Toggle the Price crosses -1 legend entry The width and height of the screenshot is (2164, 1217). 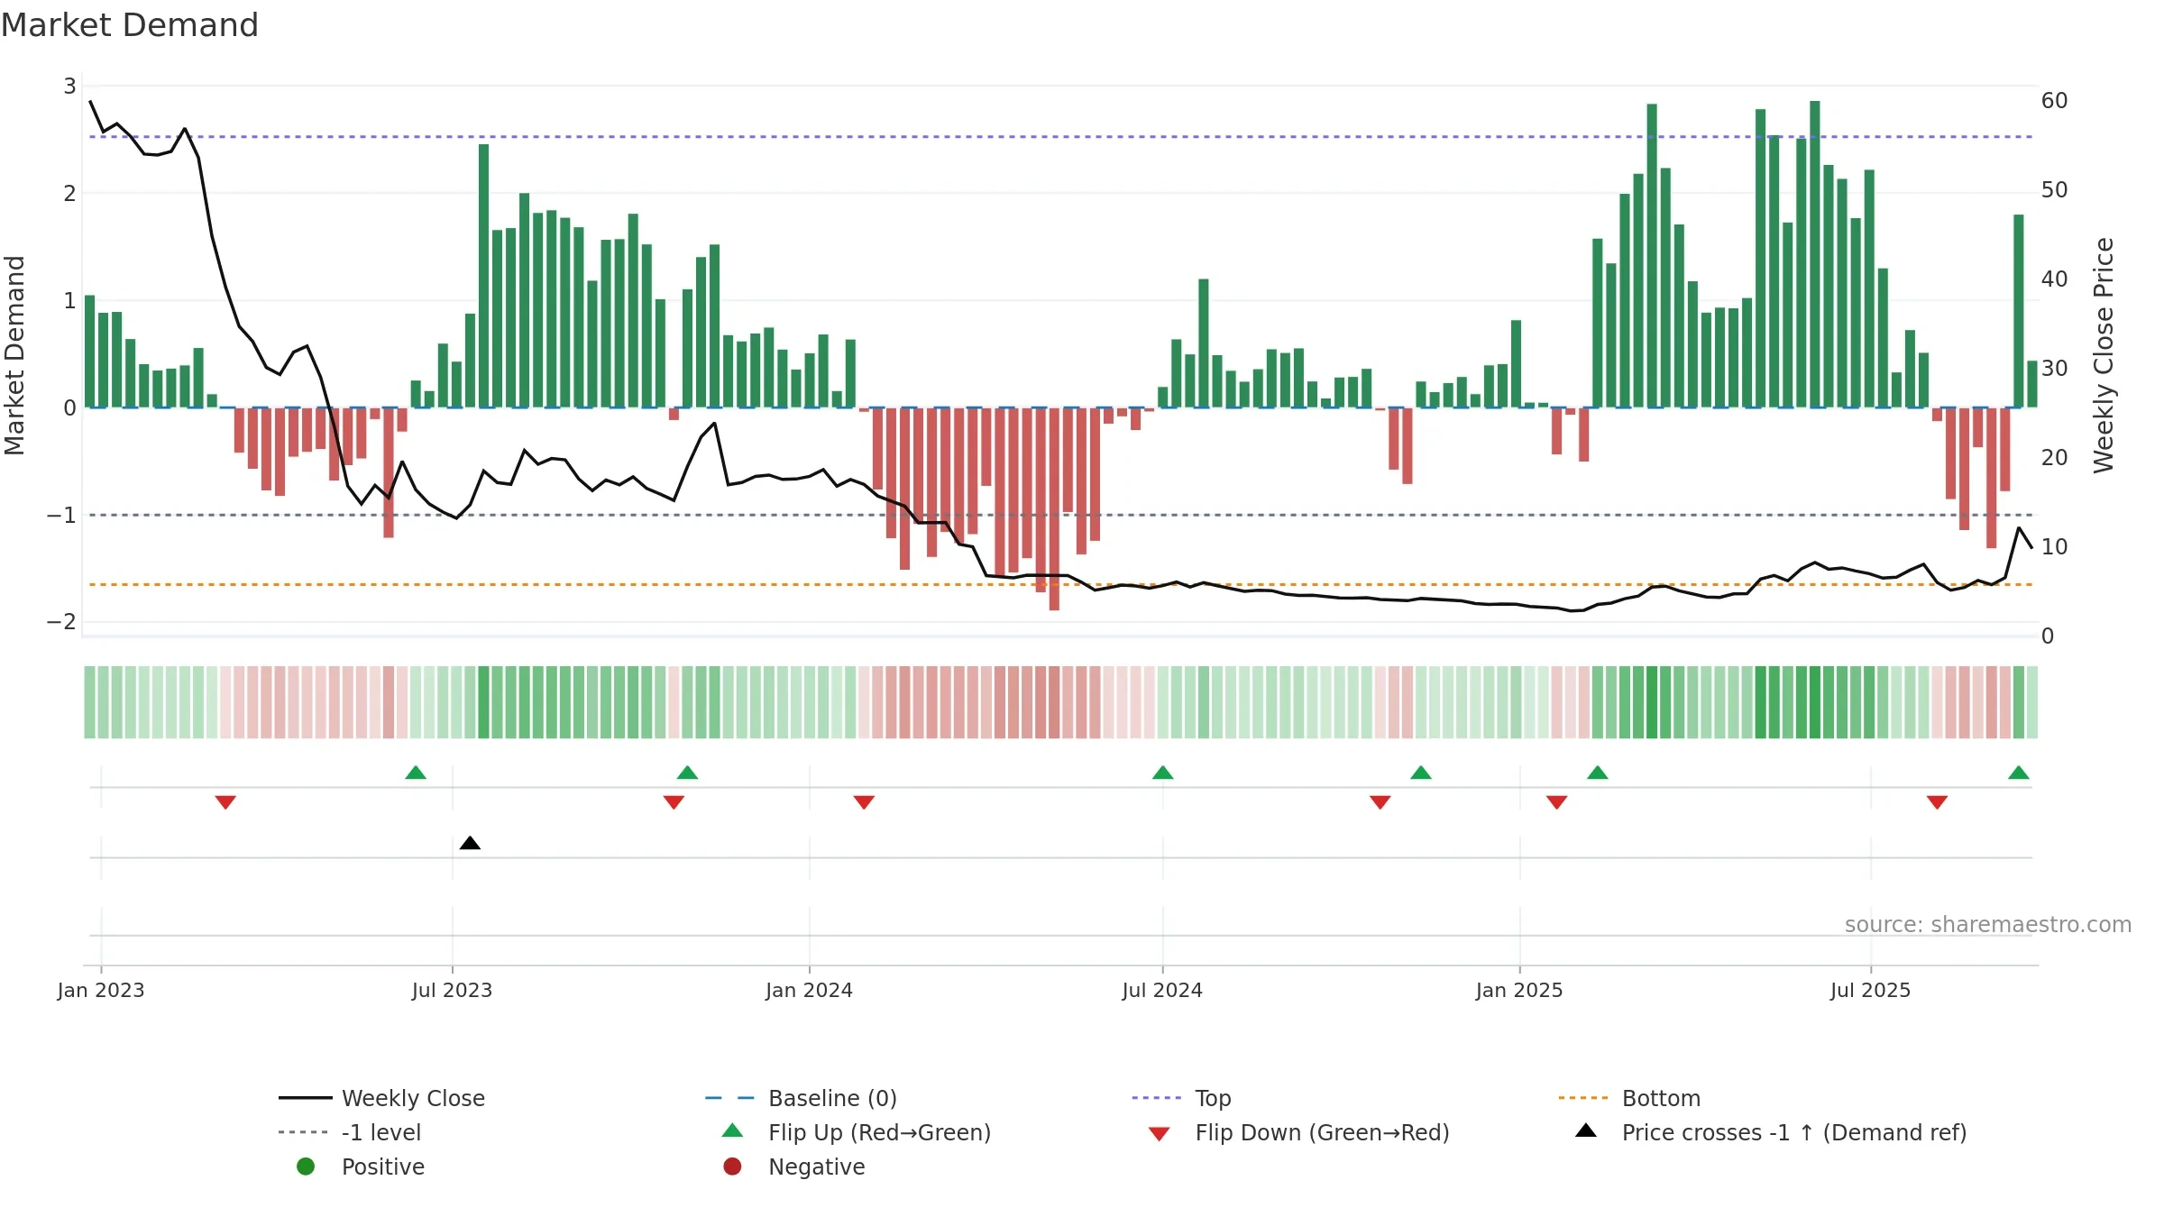coord(1771,1132)
